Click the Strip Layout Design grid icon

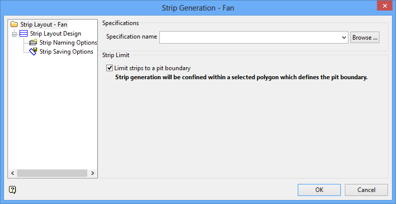(x=24, y=34)
